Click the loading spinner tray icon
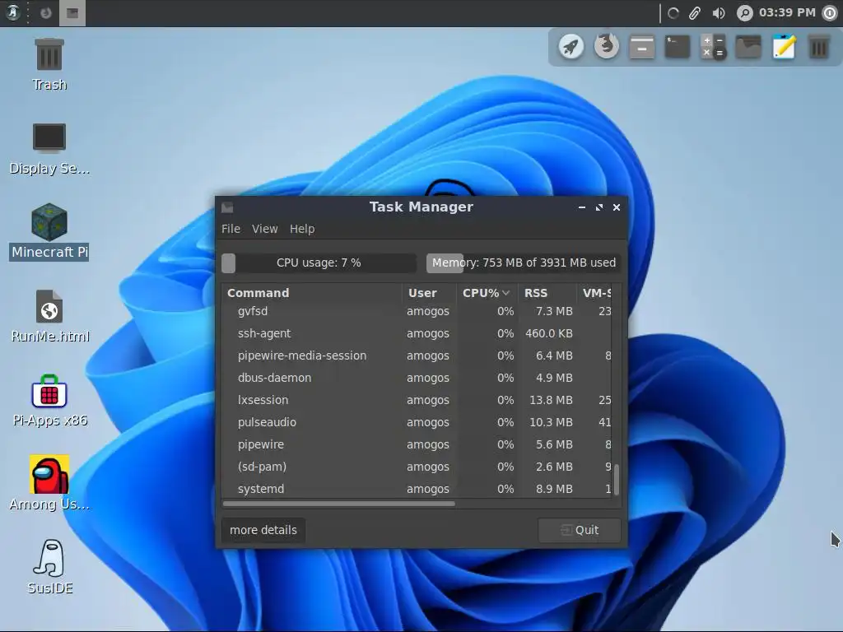The height and width of the screenshot is (632, 843). pos(673,13)
